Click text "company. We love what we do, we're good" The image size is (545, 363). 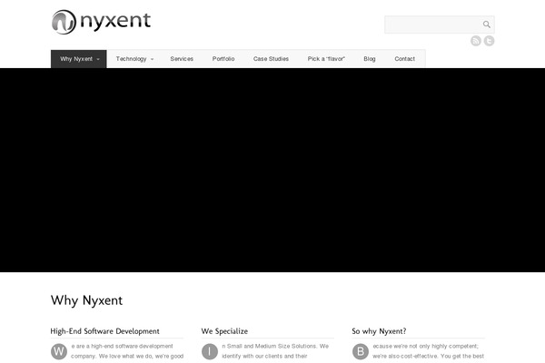click(x=127, y=356)
